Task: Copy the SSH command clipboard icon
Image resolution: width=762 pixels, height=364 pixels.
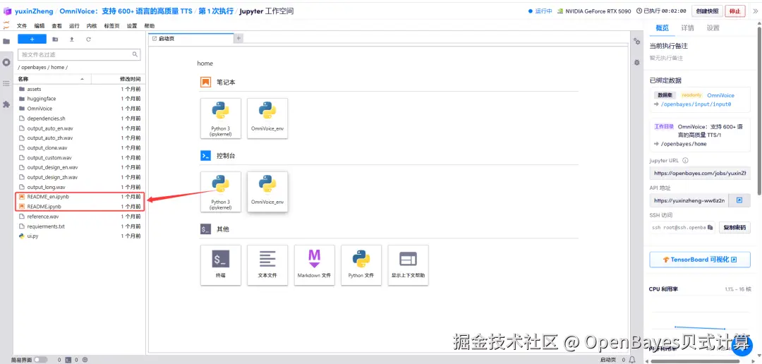Action: tap(710, 227)
